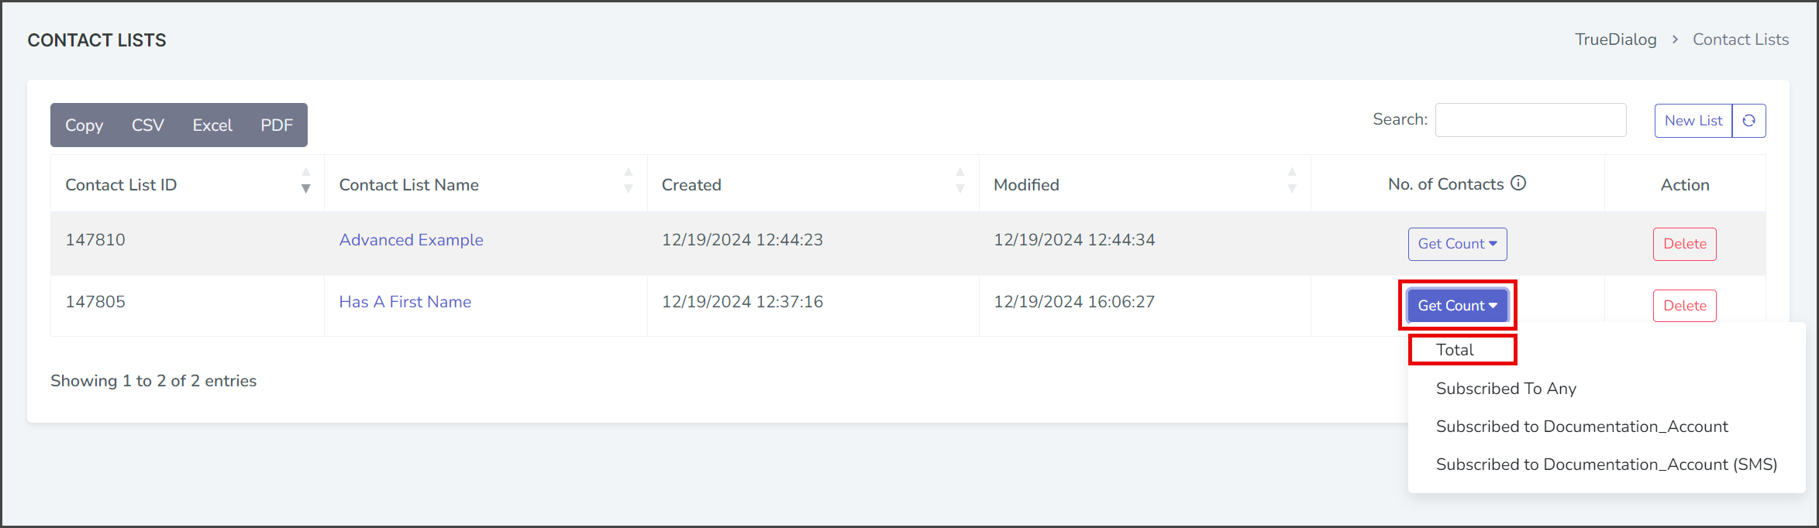Sort the Created column arrows

[960, 180]
